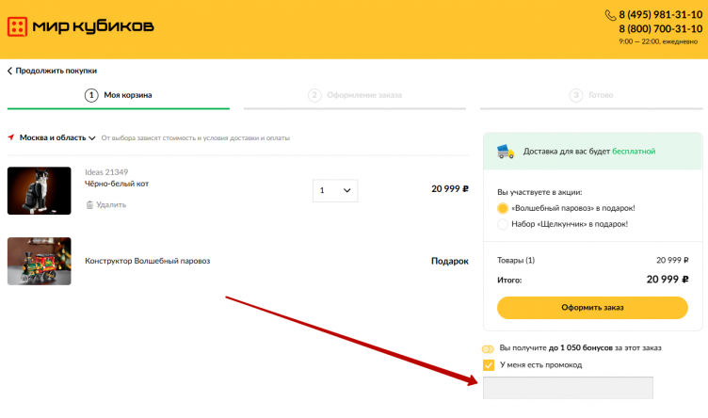708x418 pixels.
Task: Uncheck У меня есть промокод checkbox
Action: pos(488,364)
